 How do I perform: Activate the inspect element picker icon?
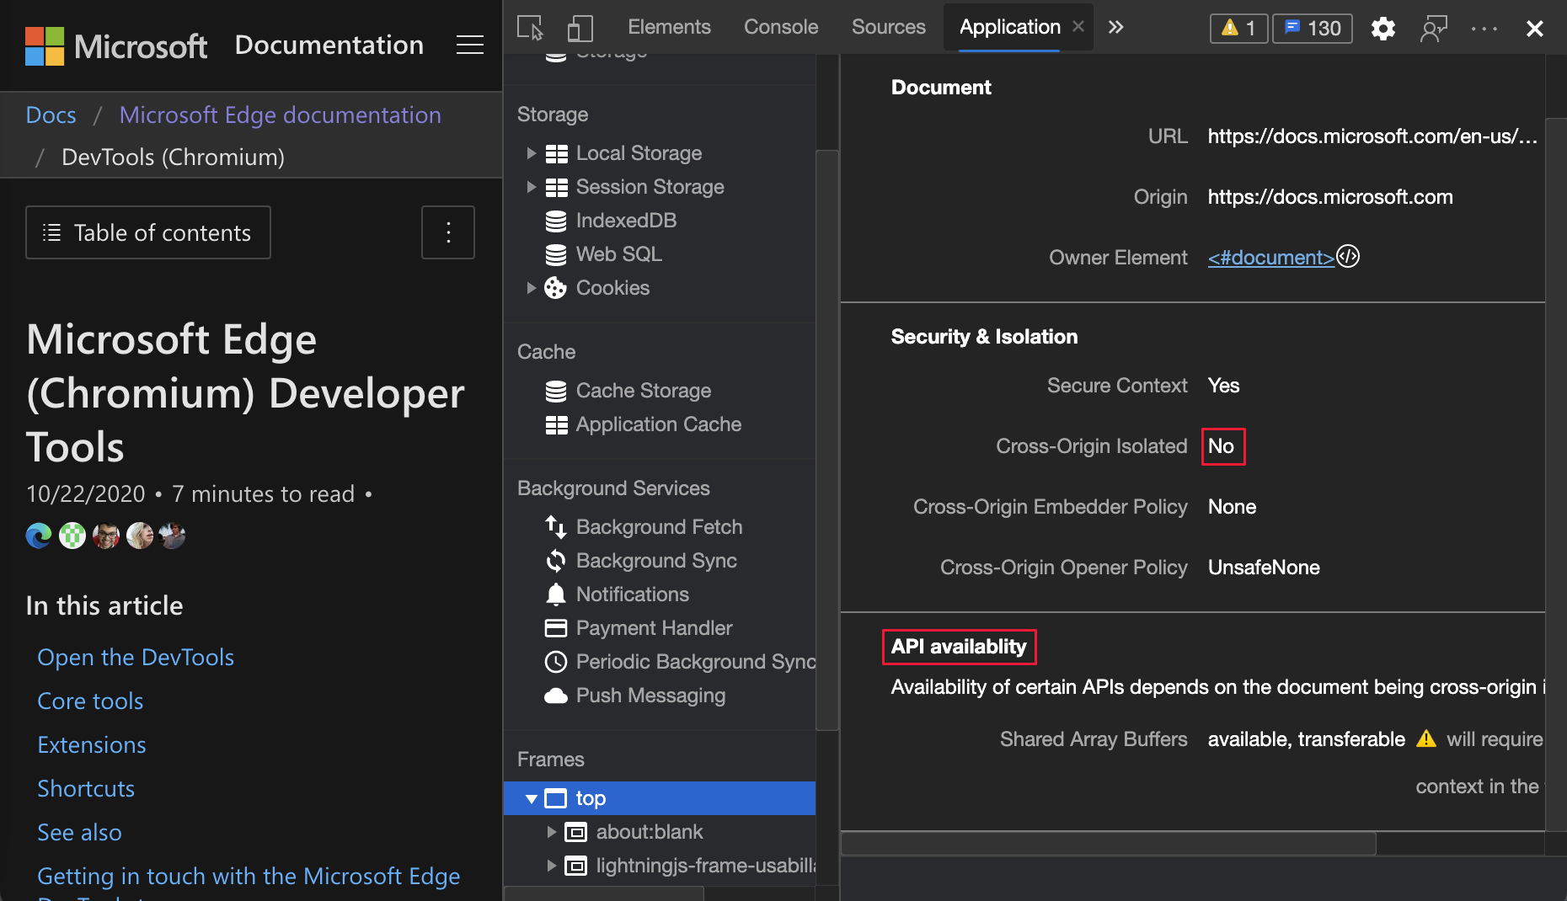[x=530, y=28]
